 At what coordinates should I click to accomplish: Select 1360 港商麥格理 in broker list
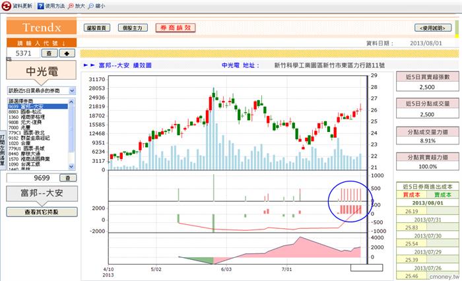38,117
